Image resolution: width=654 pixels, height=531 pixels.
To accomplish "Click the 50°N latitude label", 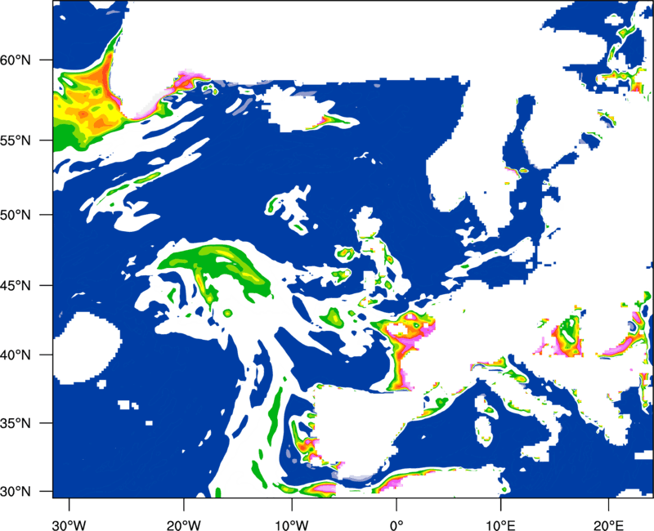I will [x=16, y=216].
